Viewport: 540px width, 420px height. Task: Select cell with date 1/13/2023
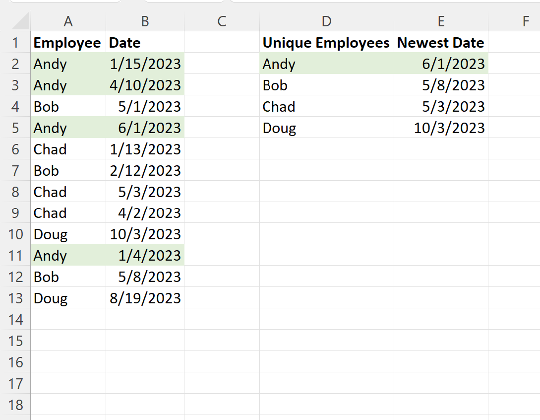tap(145, 149)
